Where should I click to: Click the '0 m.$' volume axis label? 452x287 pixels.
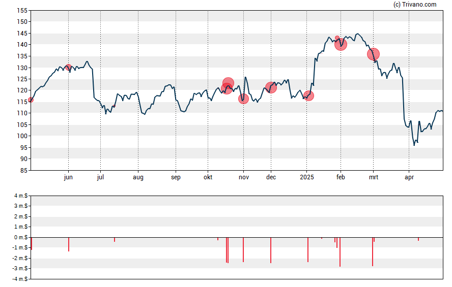coord(21,237)
